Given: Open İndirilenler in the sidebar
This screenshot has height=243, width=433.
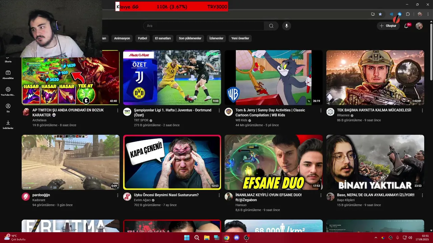Looking at the screenshot, I should point(8,125).
